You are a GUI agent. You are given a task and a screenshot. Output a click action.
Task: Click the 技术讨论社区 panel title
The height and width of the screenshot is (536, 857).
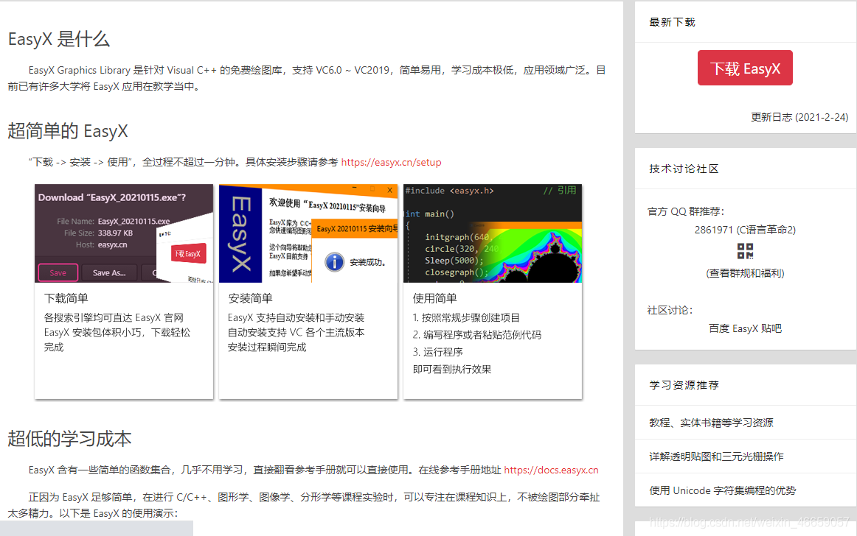coord(684,169)
